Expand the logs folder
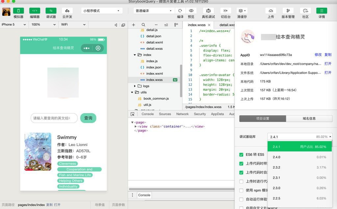Image resolution: width=337 pixels, height=209 pixels. pyautogui.click(x=135, y=86)
